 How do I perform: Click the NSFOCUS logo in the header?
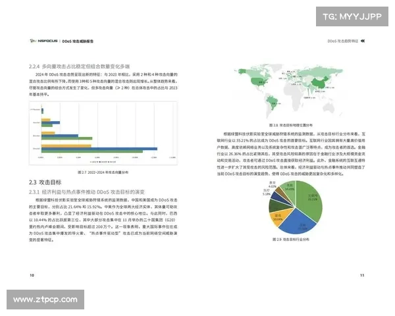click(x=43, y=41)
